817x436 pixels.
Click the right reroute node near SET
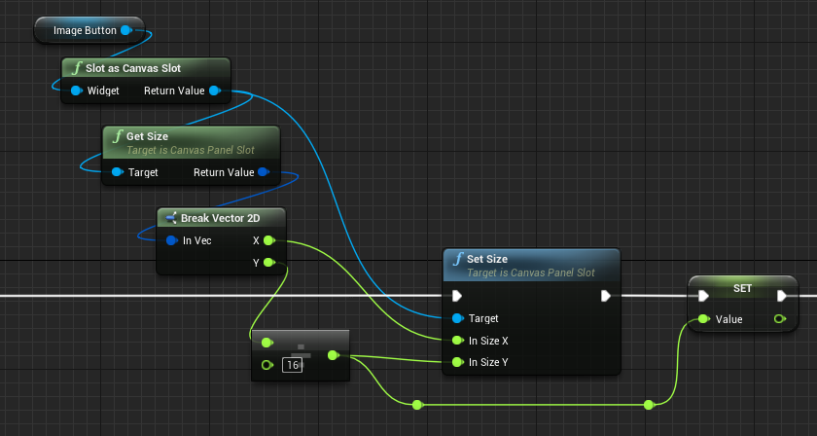(x=648, y=404)
